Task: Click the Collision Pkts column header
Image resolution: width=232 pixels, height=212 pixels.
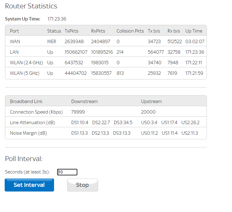Action: coord(130,31)
